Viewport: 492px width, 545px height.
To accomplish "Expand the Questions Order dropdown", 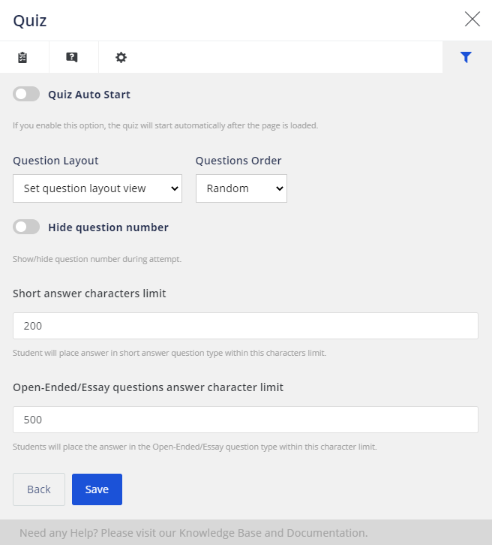I will tap(241, 188).
